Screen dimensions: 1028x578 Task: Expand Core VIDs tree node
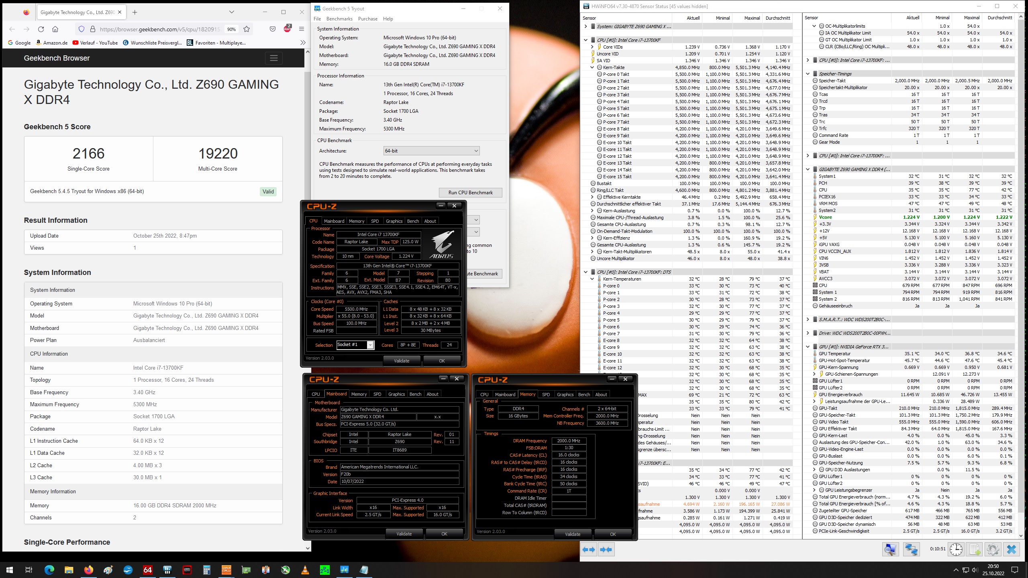tap(592, 47)
